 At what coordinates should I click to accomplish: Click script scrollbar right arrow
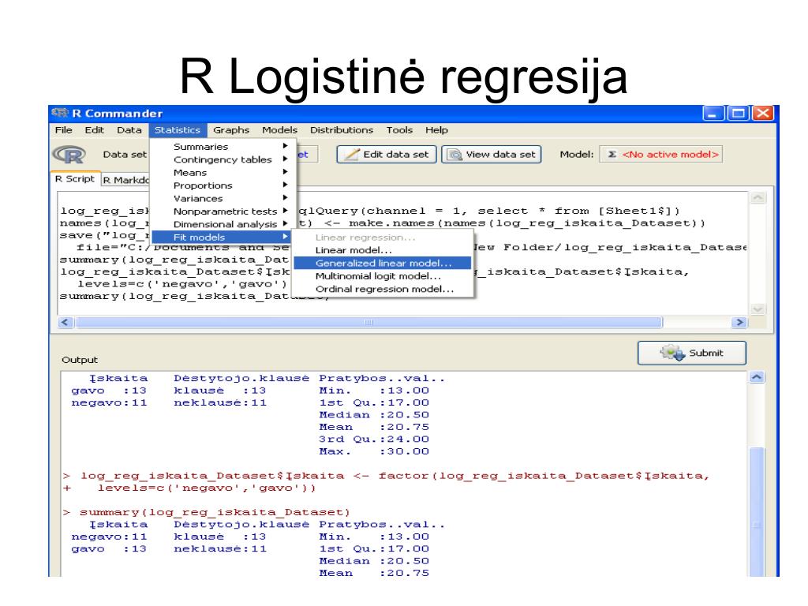coord(739,323)
